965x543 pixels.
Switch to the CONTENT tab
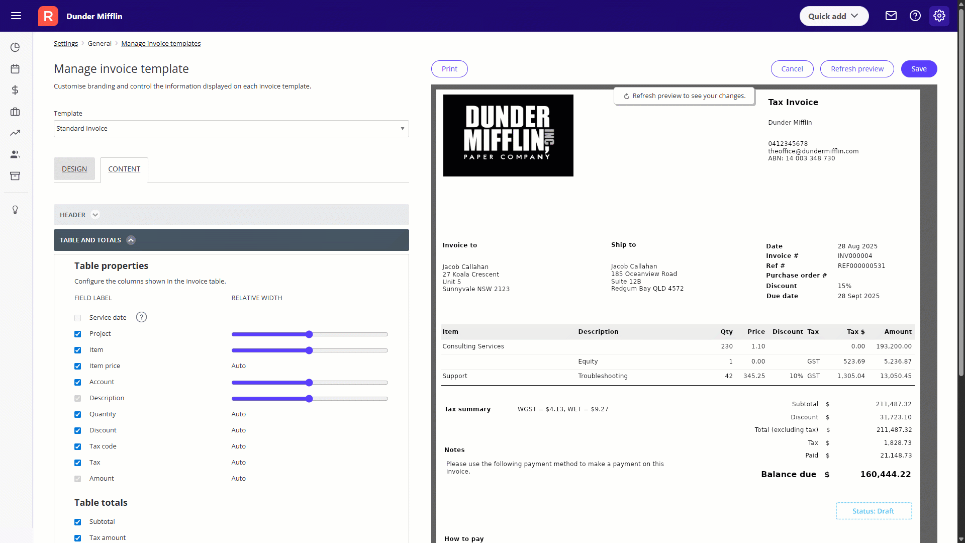tap(124, 169)
